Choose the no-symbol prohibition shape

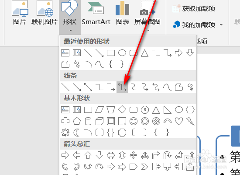(x=156, y=121)
